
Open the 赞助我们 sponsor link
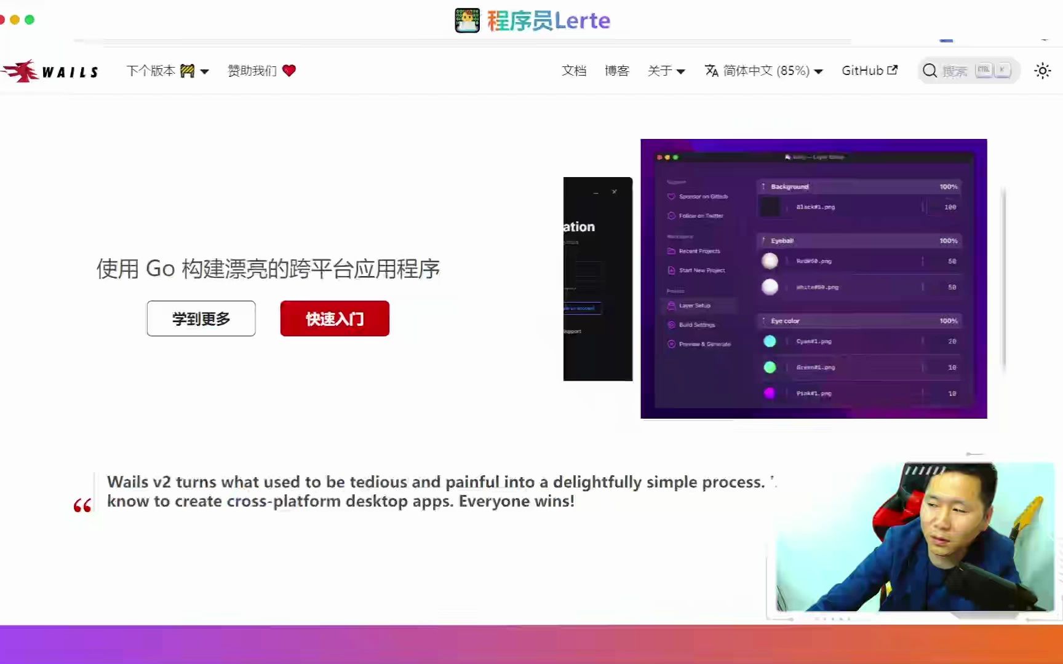coord(261,71)
